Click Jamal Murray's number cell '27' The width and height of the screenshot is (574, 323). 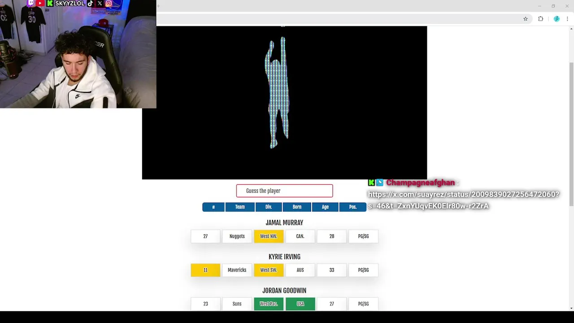click(x=205, y=236)
